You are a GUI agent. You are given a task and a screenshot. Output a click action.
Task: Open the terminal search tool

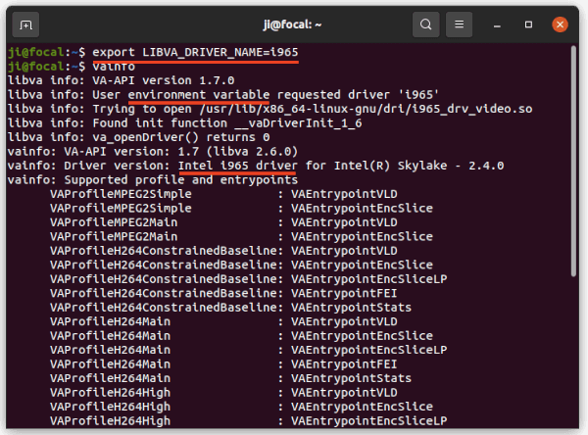425,24
